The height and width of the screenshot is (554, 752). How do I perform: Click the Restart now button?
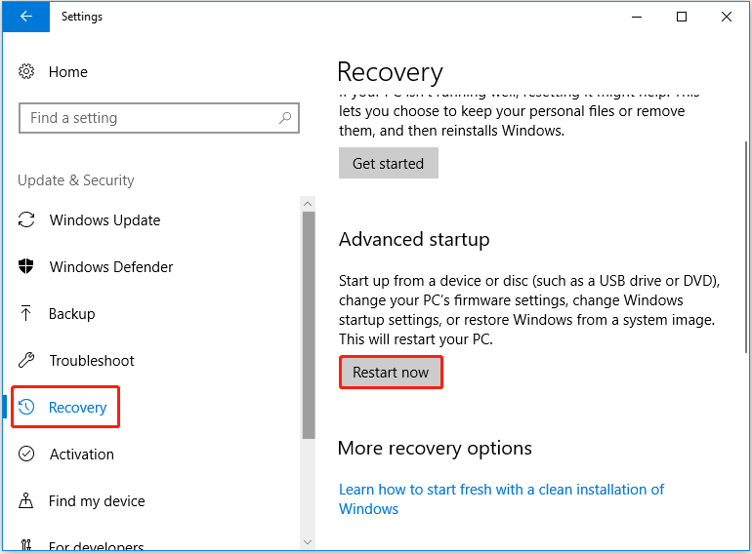pos(391,372)
